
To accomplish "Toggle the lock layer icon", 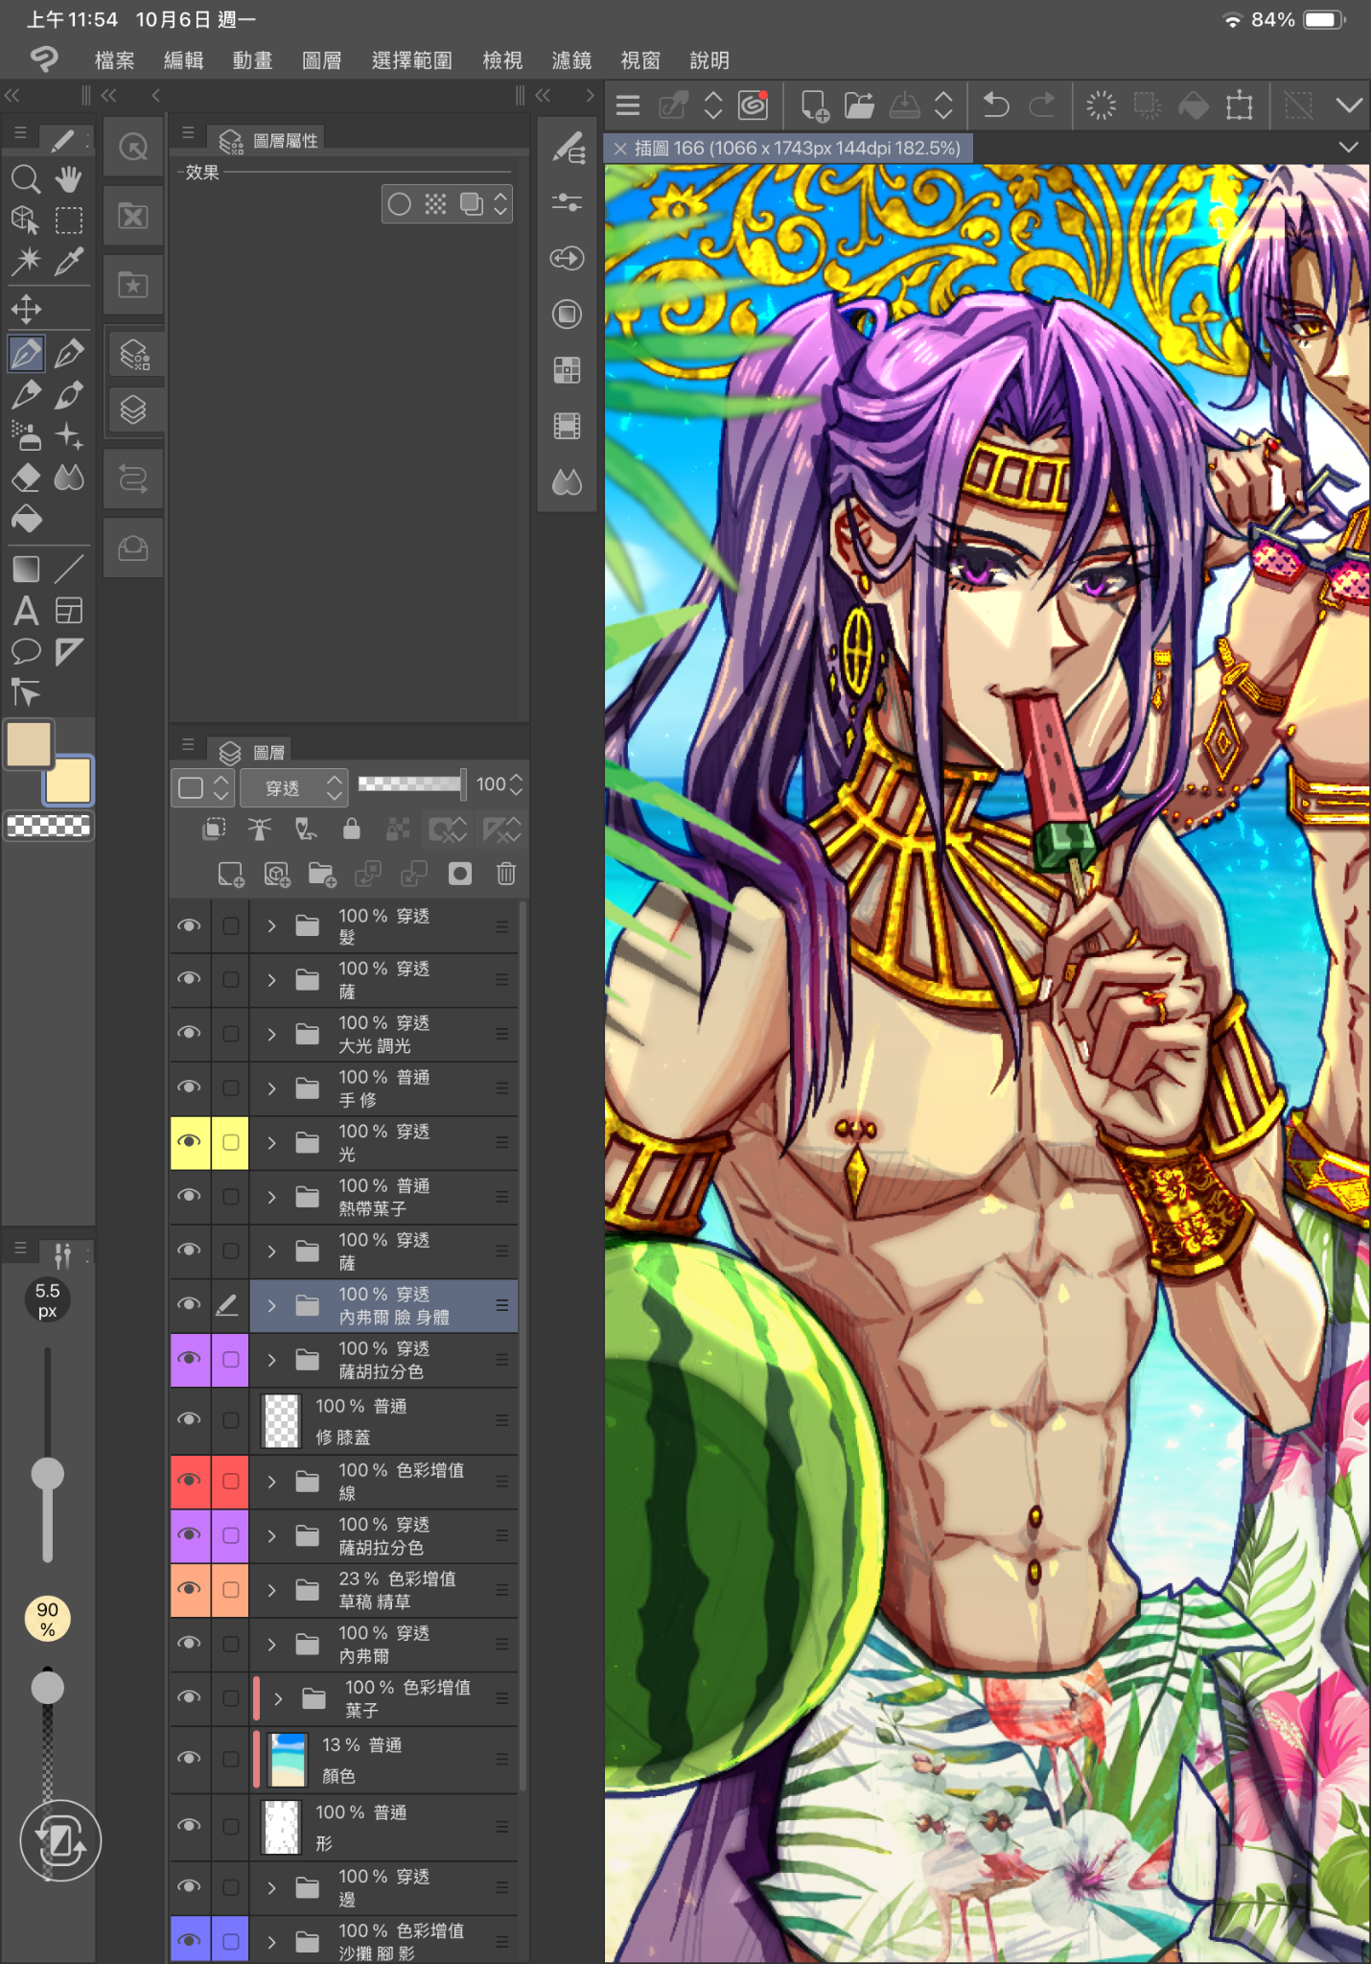I will pyautogui.click(x=352, y=830).
